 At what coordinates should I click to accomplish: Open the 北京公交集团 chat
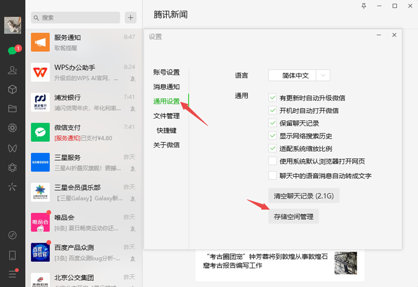coord(84,279)
